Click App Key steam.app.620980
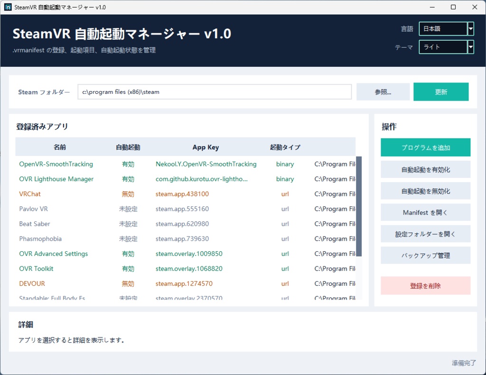Viewport: 486px width, 375px height. point(182,224)
